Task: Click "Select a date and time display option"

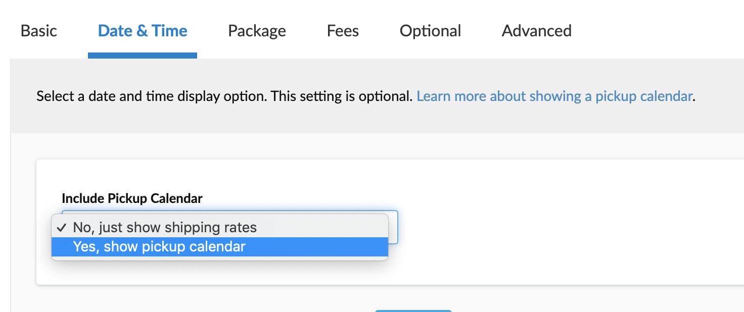Action: click(x=151, y=96)
